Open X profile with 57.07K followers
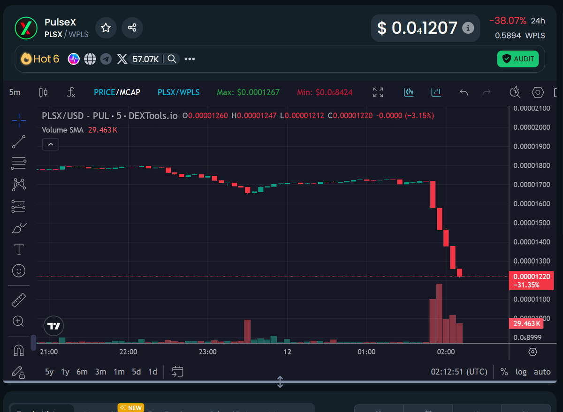The image size is (563, 412). pos(138,59)
